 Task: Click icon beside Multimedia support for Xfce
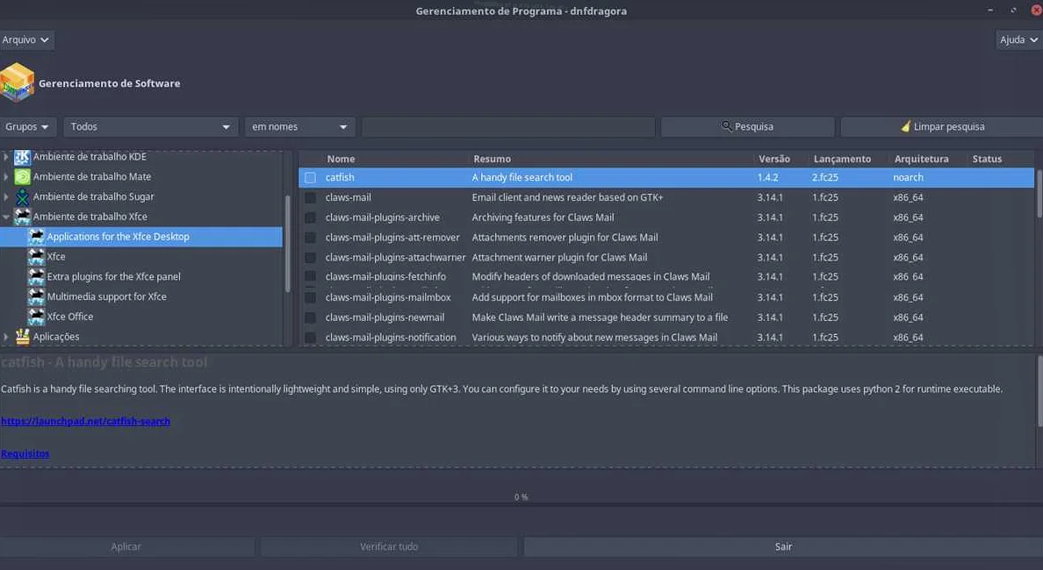click(36, 296)
